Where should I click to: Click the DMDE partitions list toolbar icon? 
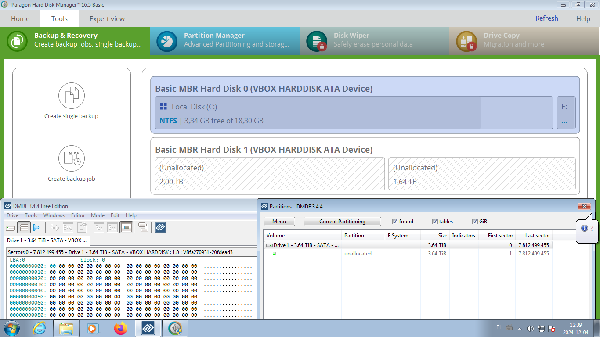(x=24, y=227)
